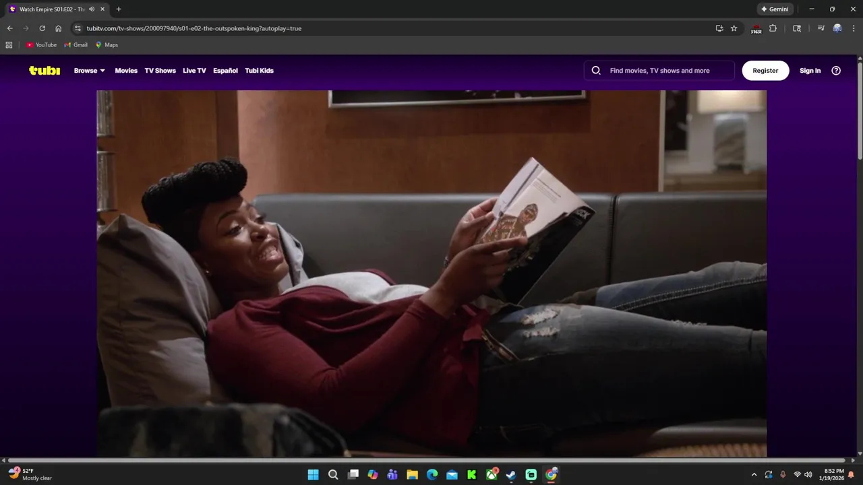Click the Empire video player frame
The image size is (863, 485).
point(431,273)
